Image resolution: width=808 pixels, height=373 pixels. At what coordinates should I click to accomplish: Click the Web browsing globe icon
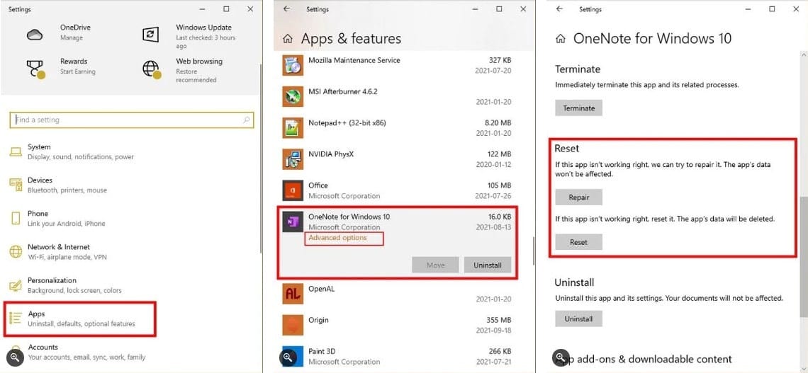[151, 69]
